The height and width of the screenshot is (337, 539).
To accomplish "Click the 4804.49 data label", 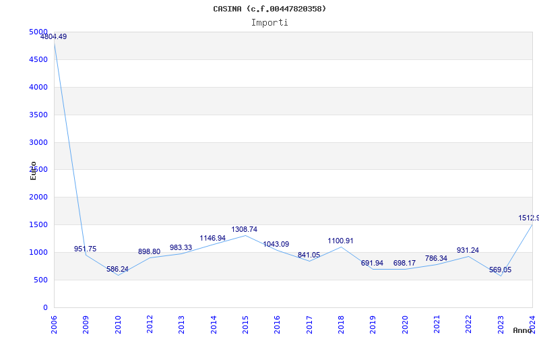I will (x=54, y=37).
